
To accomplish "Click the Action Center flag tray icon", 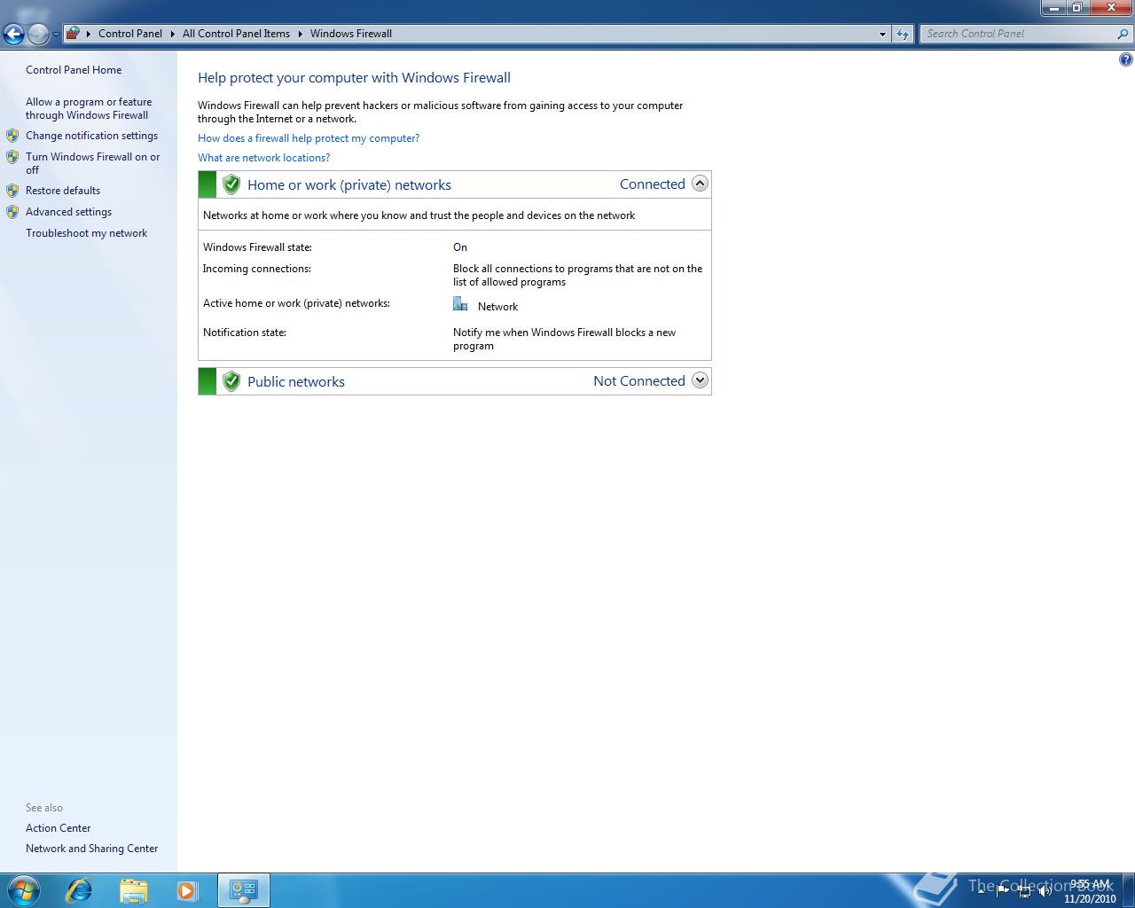I will pyautogui.click(x=1003, y=891).
